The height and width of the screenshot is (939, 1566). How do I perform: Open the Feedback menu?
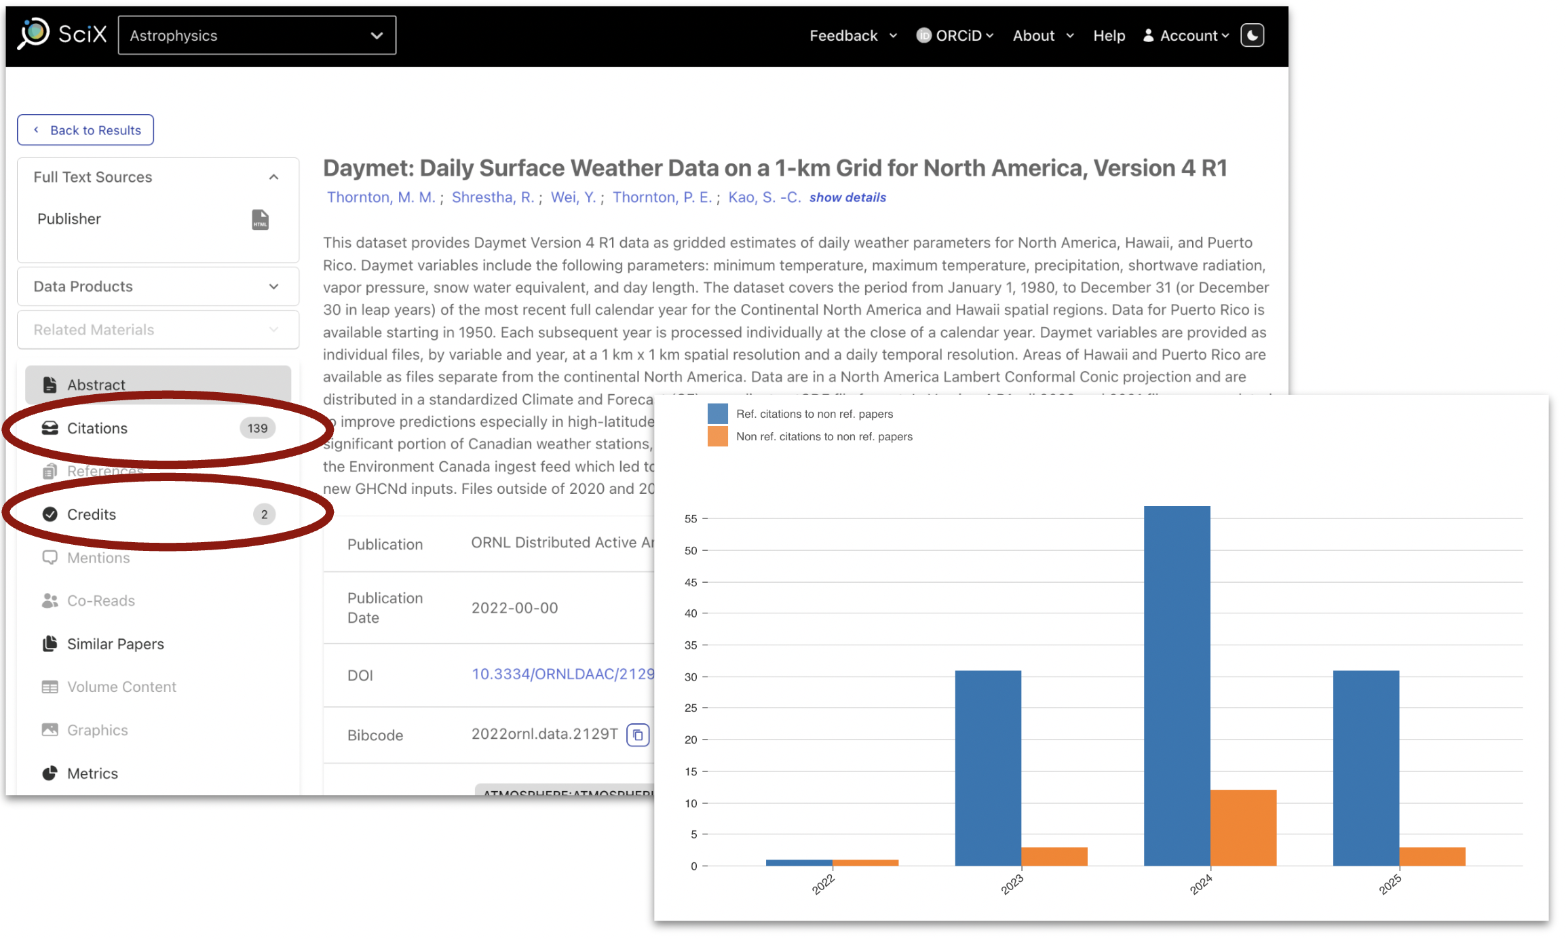[853, 35]
